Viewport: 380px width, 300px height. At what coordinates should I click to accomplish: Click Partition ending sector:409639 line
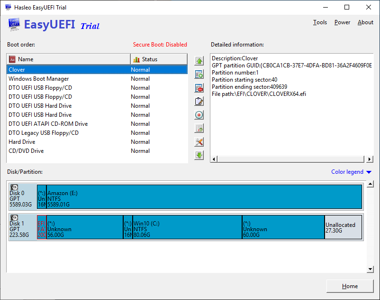tap(249, 87)
